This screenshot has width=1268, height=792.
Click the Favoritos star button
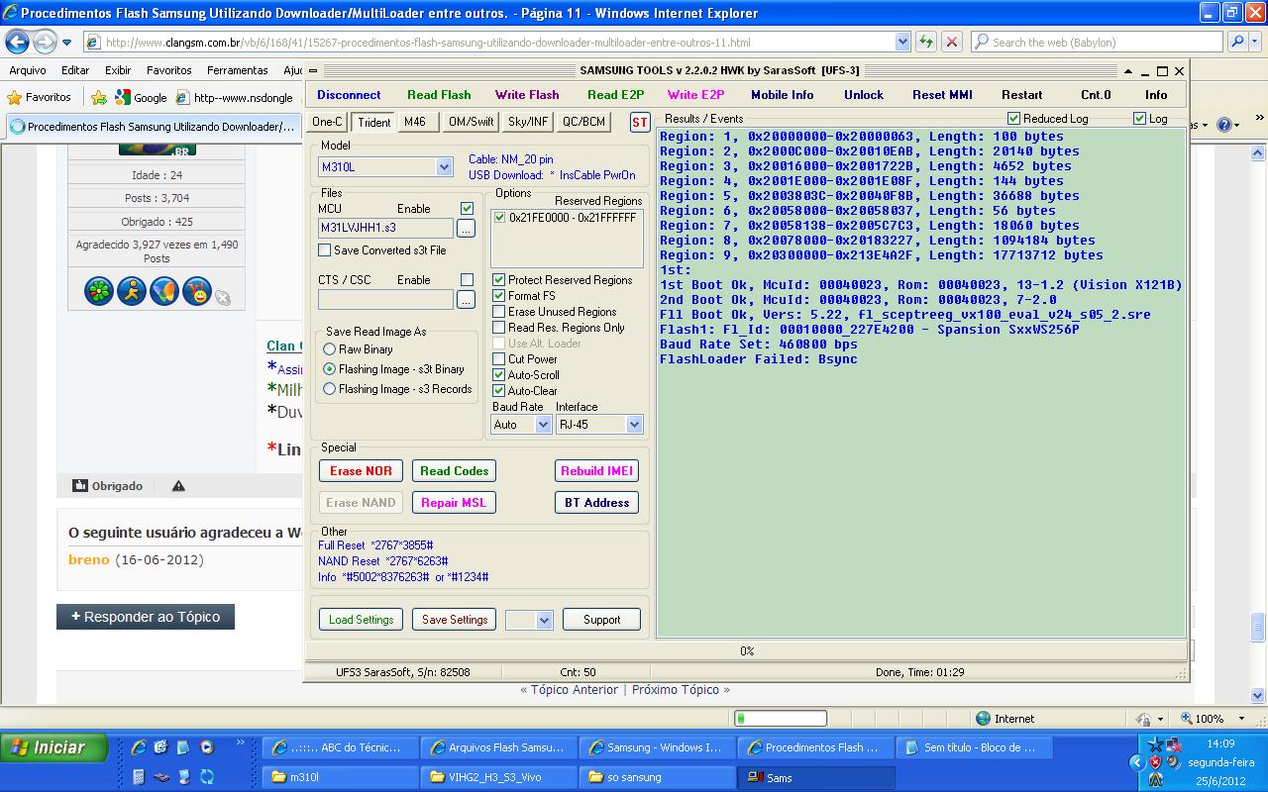pos(40,97)
